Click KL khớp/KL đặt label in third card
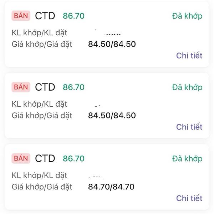The image size is (214, 214). 39,175
